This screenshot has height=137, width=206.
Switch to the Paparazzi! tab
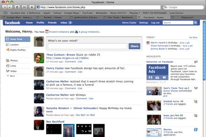click(x=187, y=17)
